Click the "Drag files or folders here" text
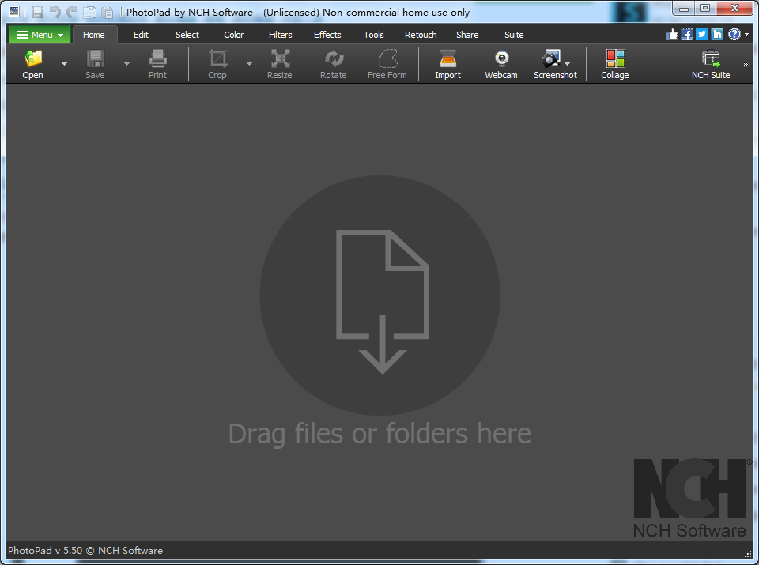 click(x=379, y=433)
